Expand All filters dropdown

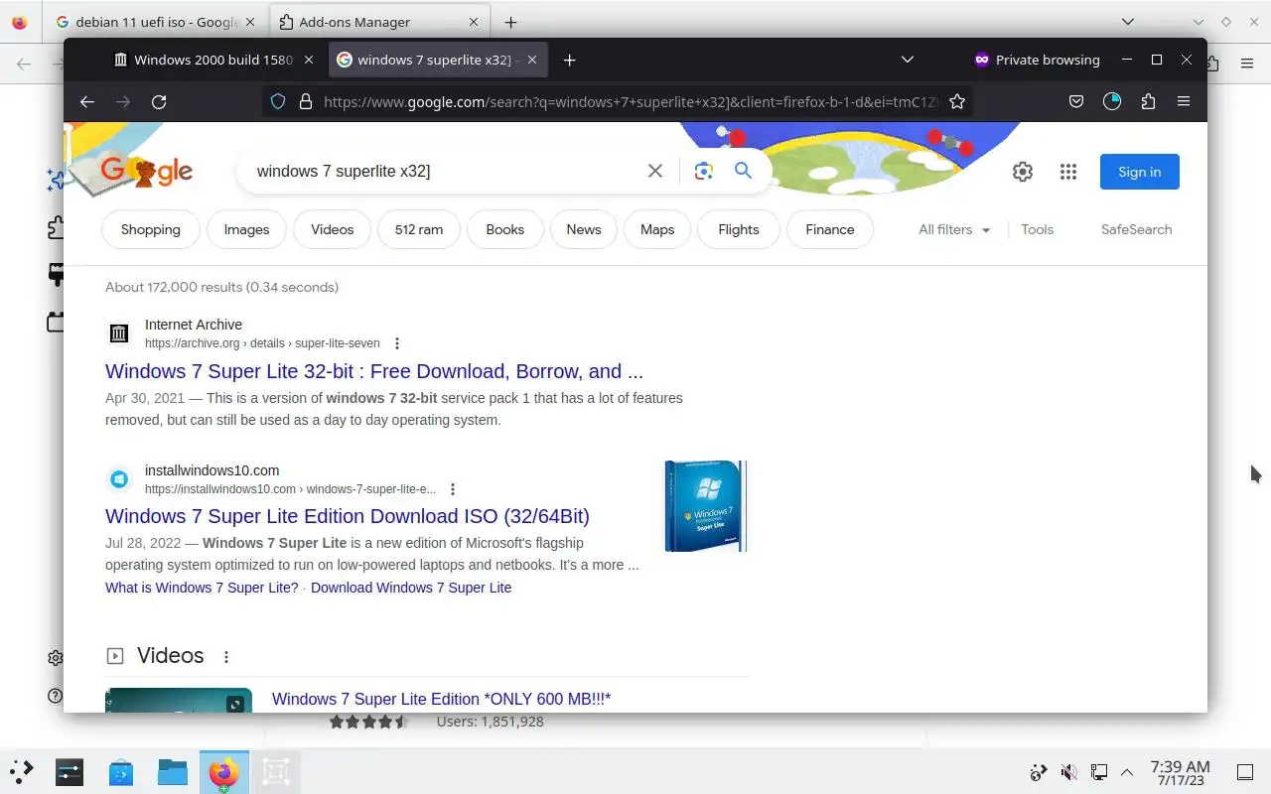click(954, 229)
